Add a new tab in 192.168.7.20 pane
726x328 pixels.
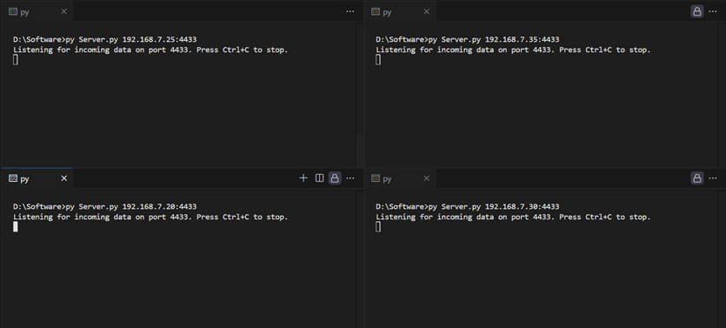pos(303,177)
